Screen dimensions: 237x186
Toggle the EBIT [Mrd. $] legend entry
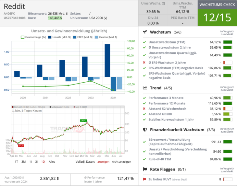(x=82, y=37)
